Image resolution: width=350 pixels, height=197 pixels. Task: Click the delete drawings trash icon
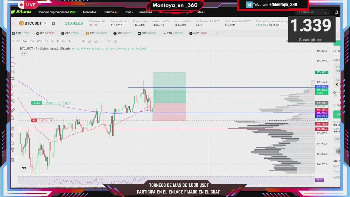tap(13, 160)
